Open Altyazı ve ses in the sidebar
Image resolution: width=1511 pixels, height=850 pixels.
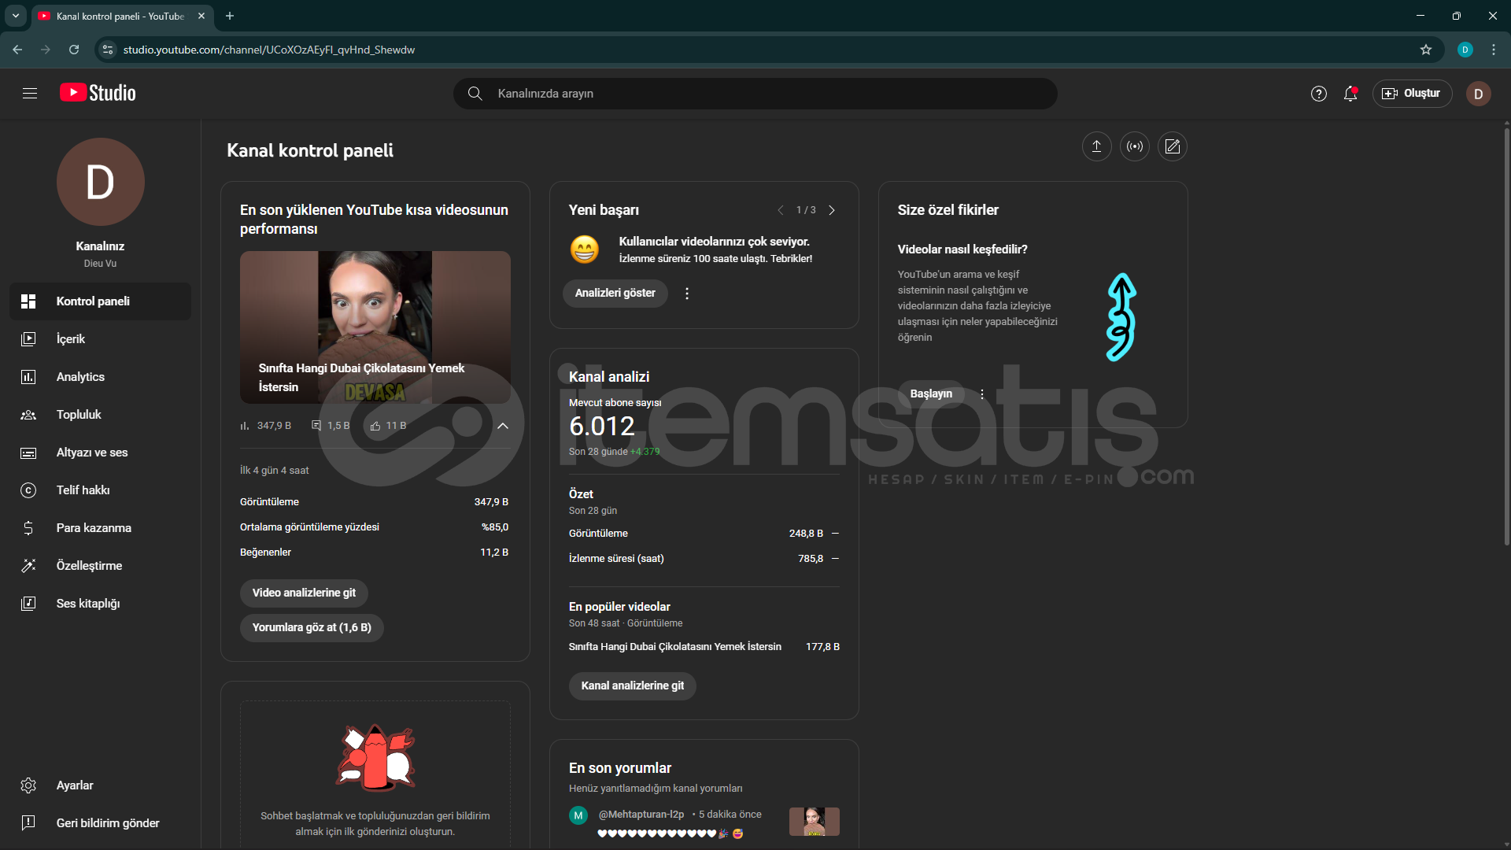tap(100, 453)
